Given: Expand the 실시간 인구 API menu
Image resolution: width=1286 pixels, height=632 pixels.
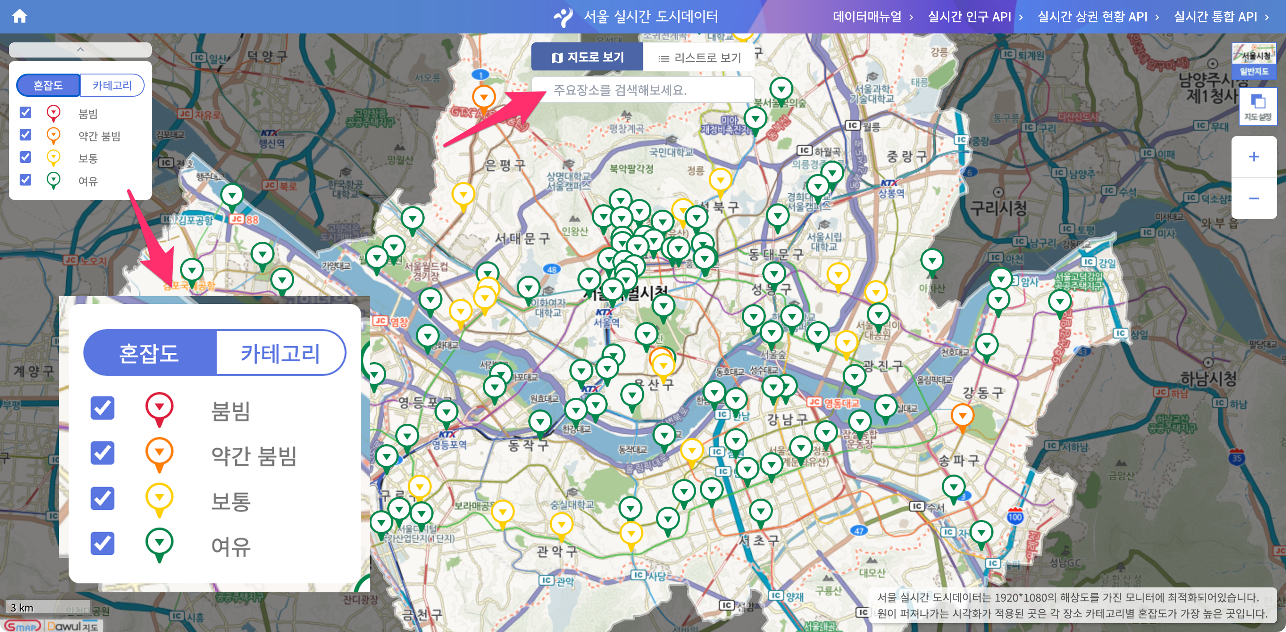Looking at the screenshot, I should 969,17.
